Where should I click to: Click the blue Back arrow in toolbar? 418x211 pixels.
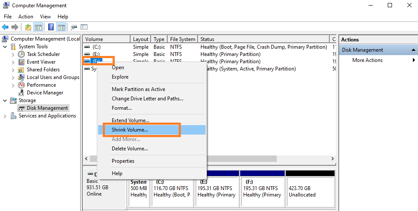pyautogui.click(x=5, y=27)
